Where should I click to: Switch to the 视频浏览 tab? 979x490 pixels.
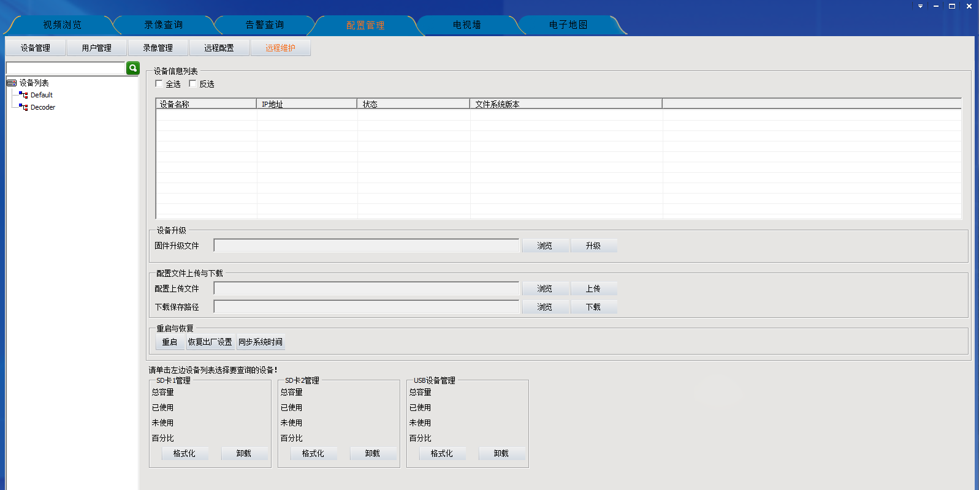tap(62, 25)
